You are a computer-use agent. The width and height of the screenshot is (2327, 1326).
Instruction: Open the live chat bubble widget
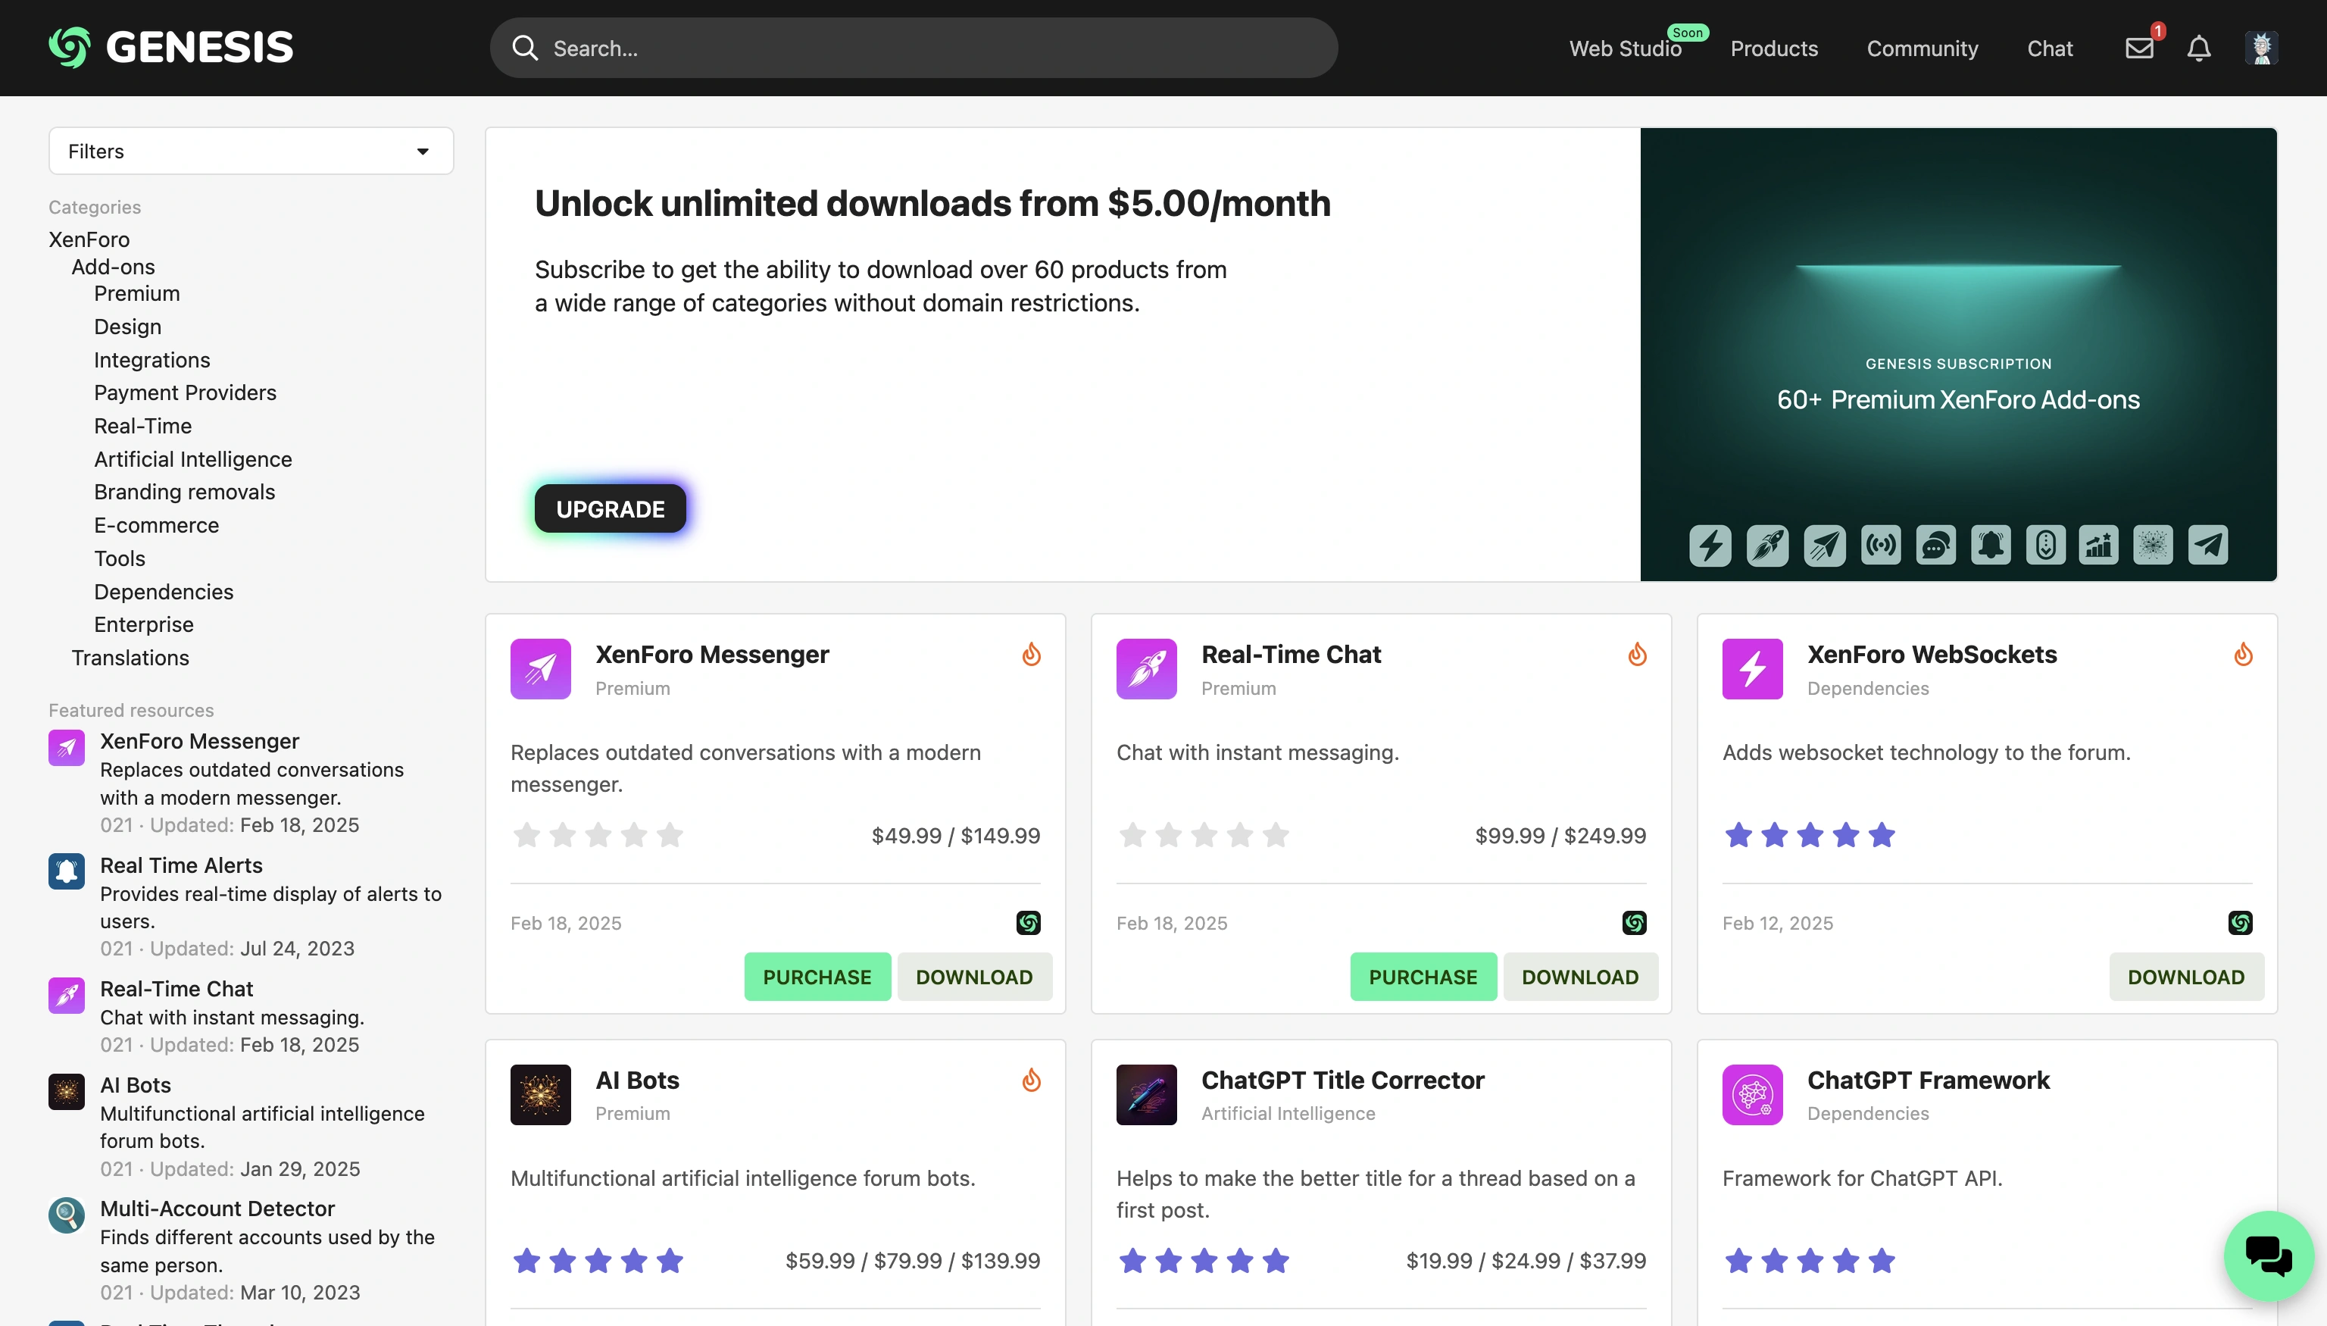click(x=2269, y=1256)
